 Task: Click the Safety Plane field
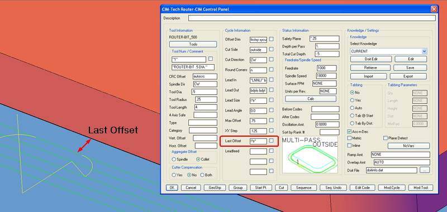[325, 38]
